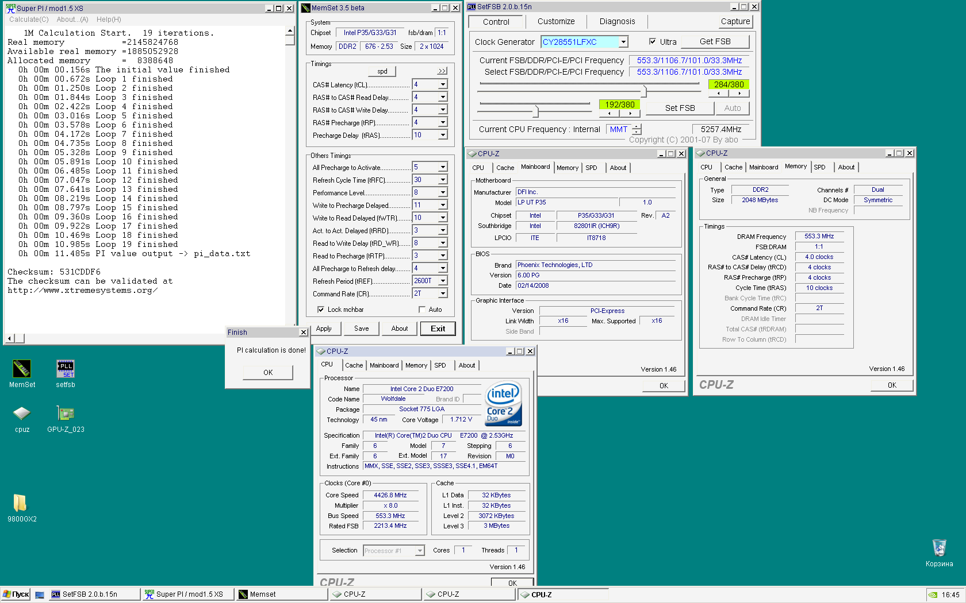Screen dimensions: 966x603
Task: Click the MemSet title bar icon
Action: tap(306, 8)
